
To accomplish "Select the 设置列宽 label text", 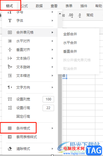I will (x=23, y=99).
